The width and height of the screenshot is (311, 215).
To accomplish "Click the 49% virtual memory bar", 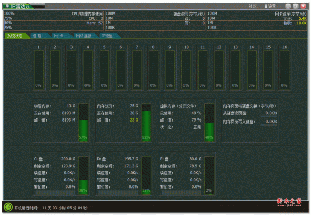I will pos(209,123).
